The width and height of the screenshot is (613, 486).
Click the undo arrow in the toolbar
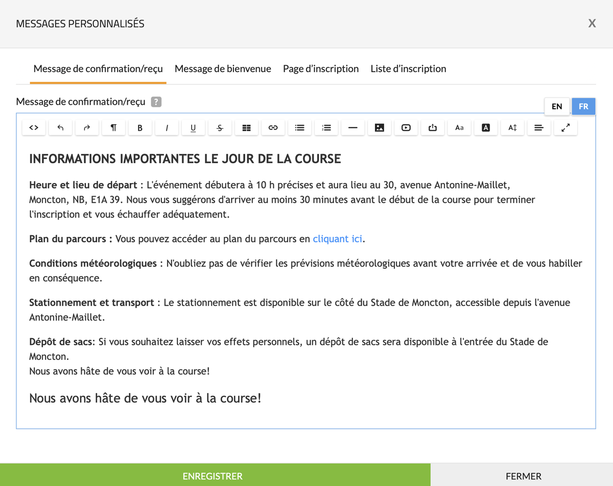coord(60,128)
